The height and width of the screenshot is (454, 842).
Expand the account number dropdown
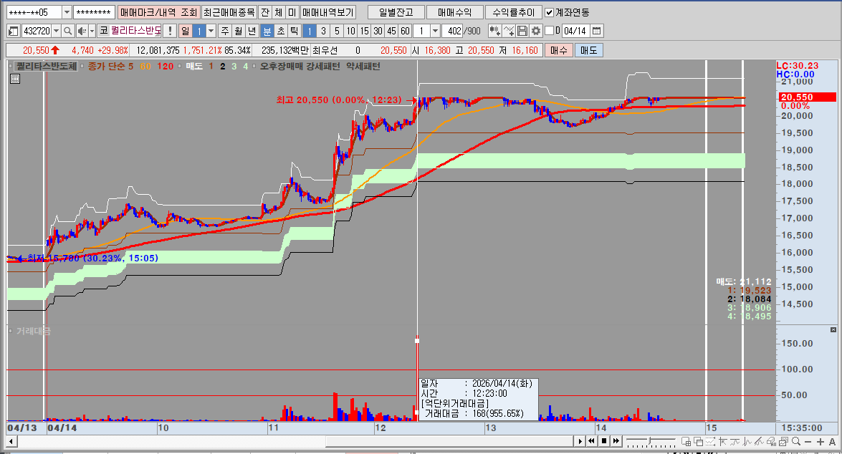[67, 12]
